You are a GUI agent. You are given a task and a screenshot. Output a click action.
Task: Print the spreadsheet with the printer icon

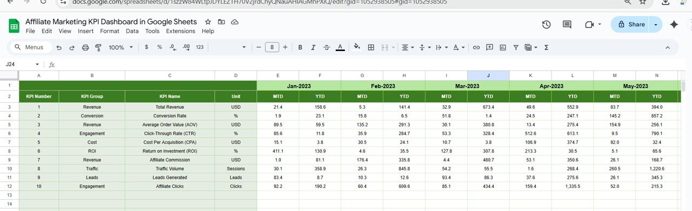[x=85, y=47]
